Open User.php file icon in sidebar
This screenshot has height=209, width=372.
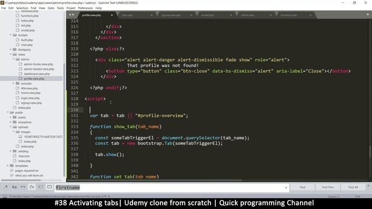[x=17, y=45]
